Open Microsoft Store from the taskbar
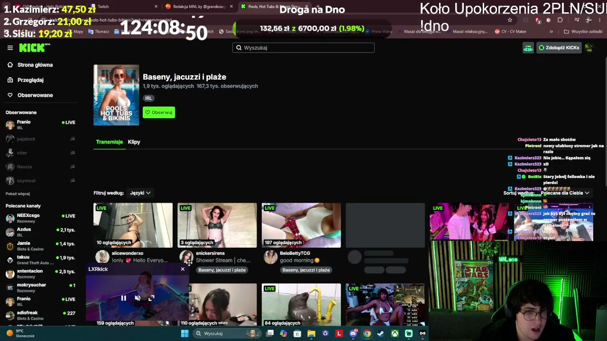Viewport: 607px width, 341px height. [x=297, y=333]
